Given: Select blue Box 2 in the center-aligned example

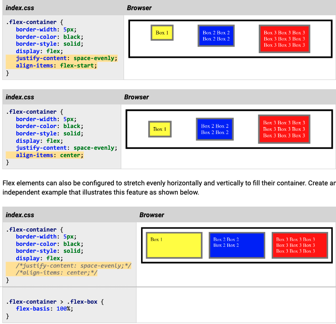Looking at the screenshot, I should click(x=214, y=129).
